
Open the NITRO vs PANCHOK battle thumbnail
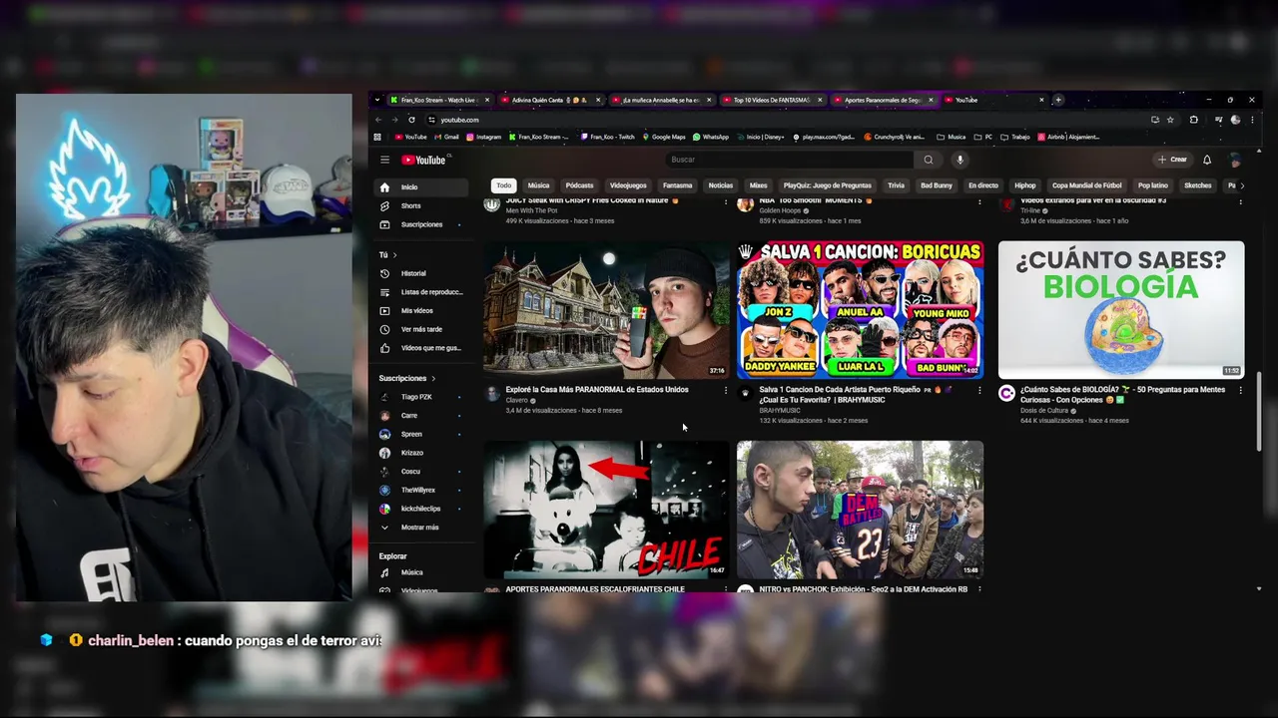point(860,510)
